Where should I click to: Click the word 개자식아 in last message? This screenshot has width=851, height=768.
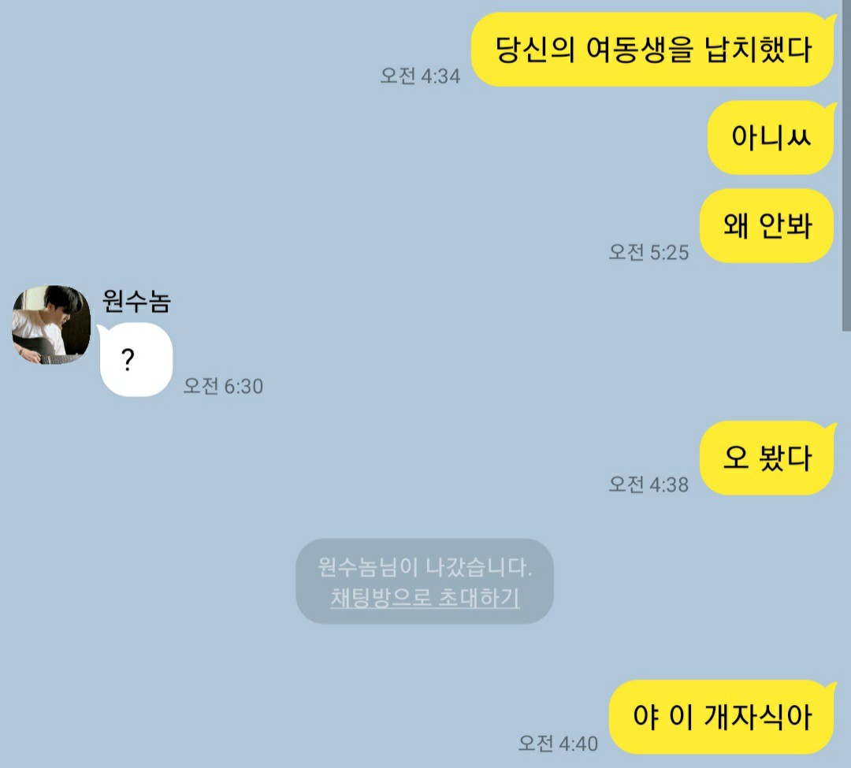click(758, 717)
